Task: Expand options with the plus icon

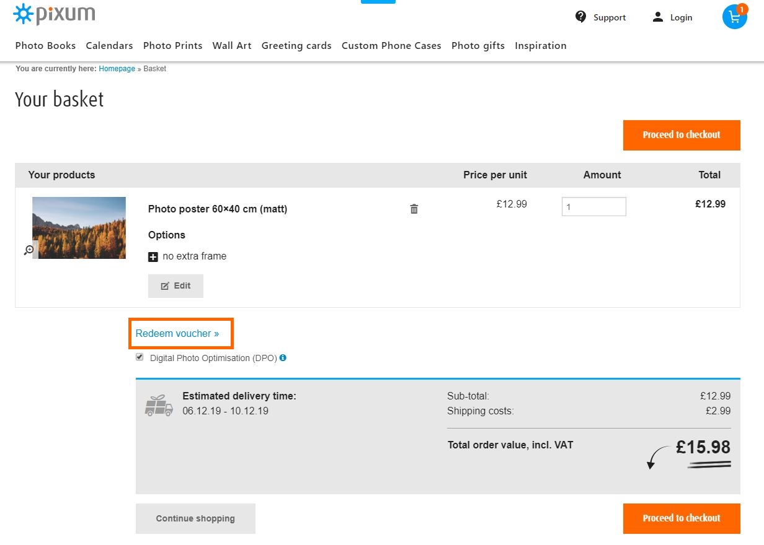Action: 153,256
